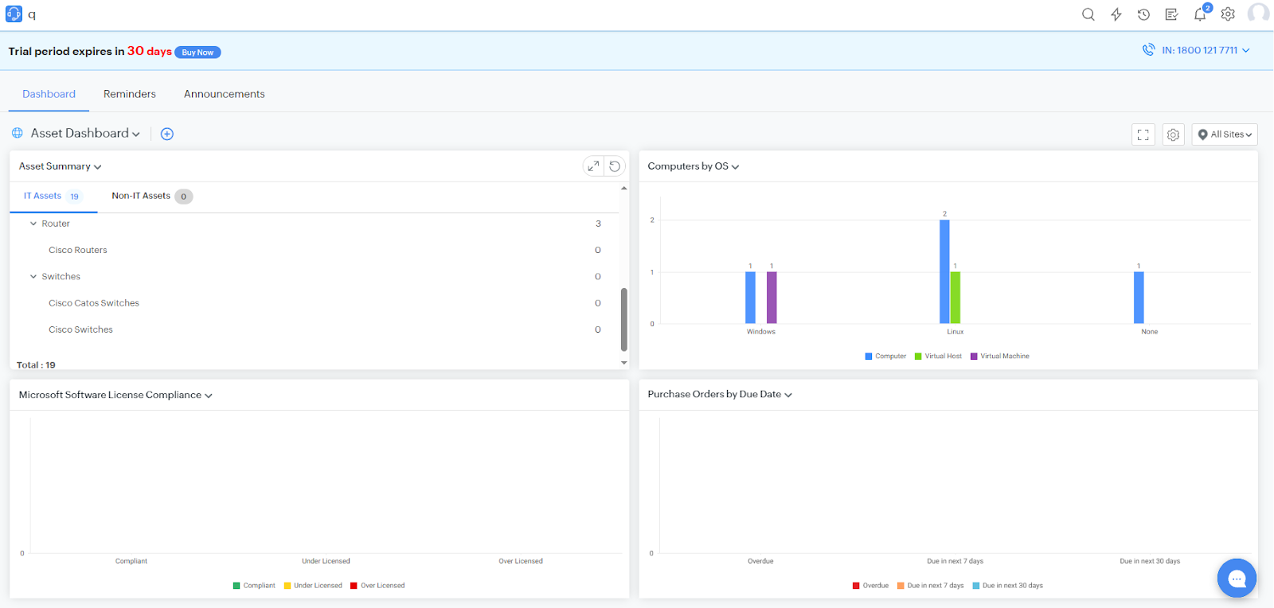Open the live chat bubble

1236,579
